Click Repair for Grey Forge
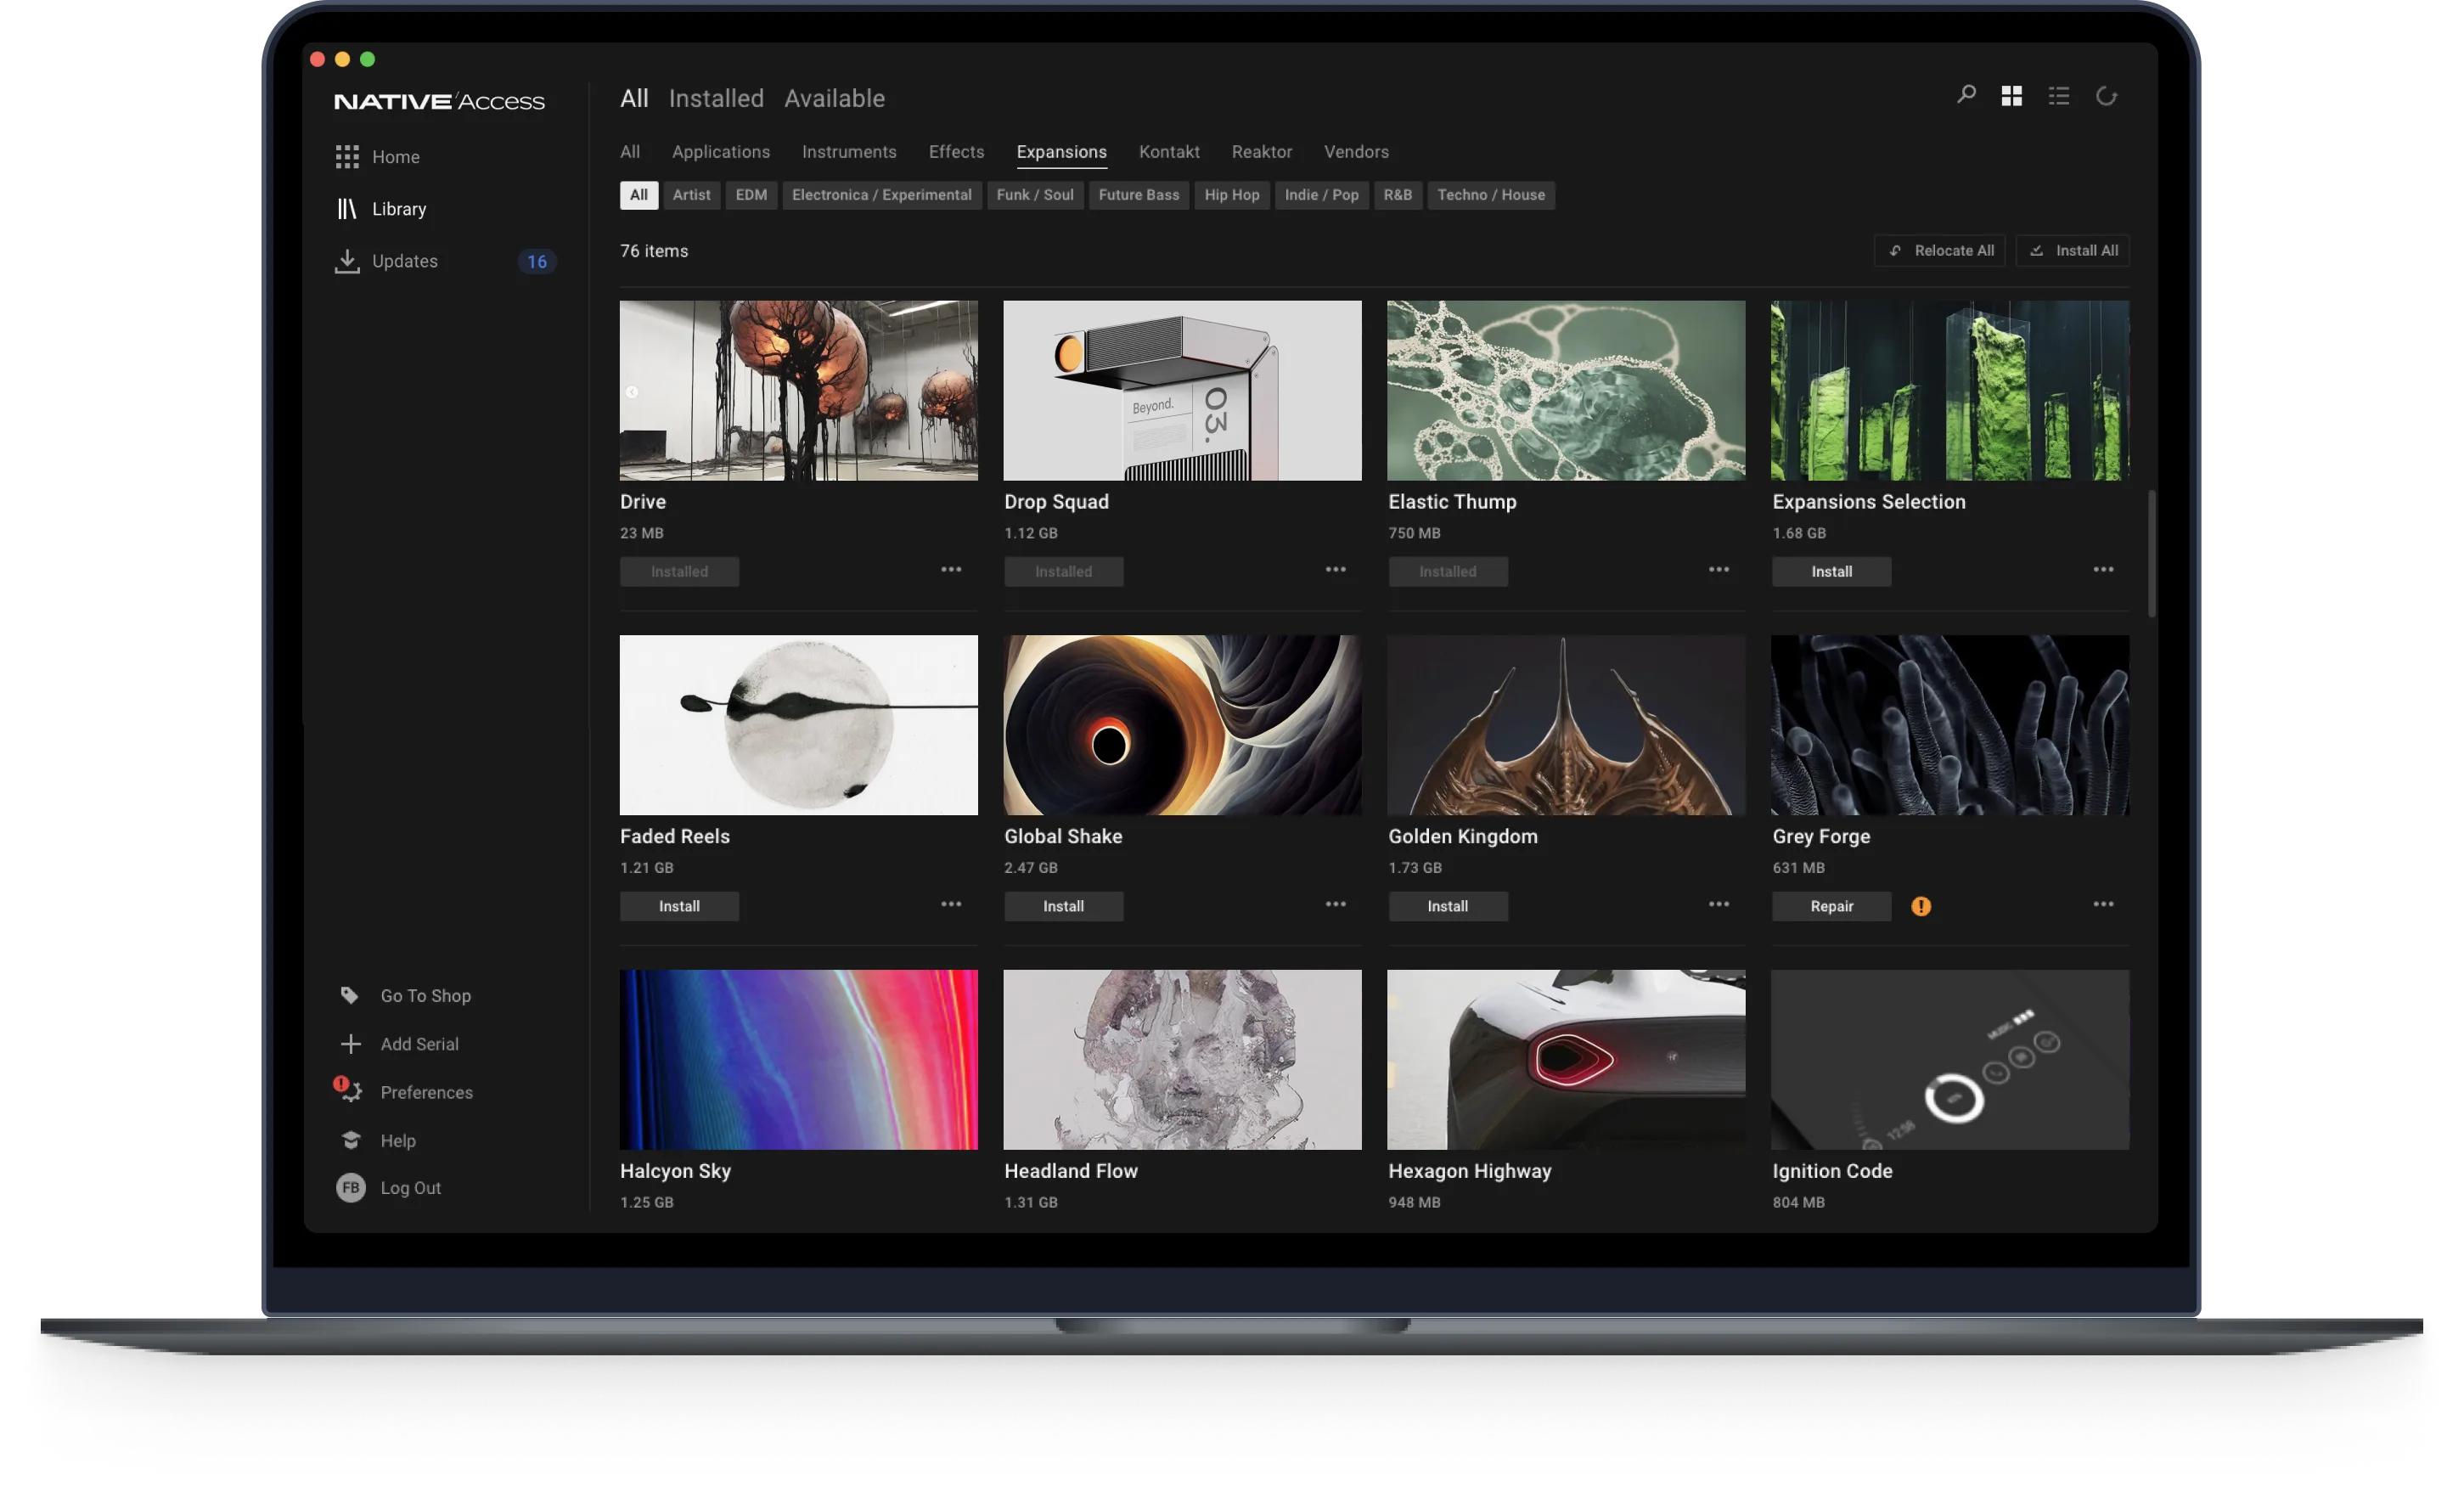Viewport: 2464px width, 1498px height. [1831, 906]
